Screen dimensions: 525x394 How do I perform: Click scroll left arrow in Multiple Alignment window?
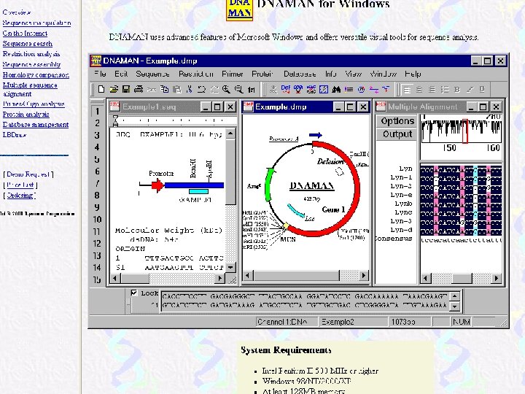[426, 278]
